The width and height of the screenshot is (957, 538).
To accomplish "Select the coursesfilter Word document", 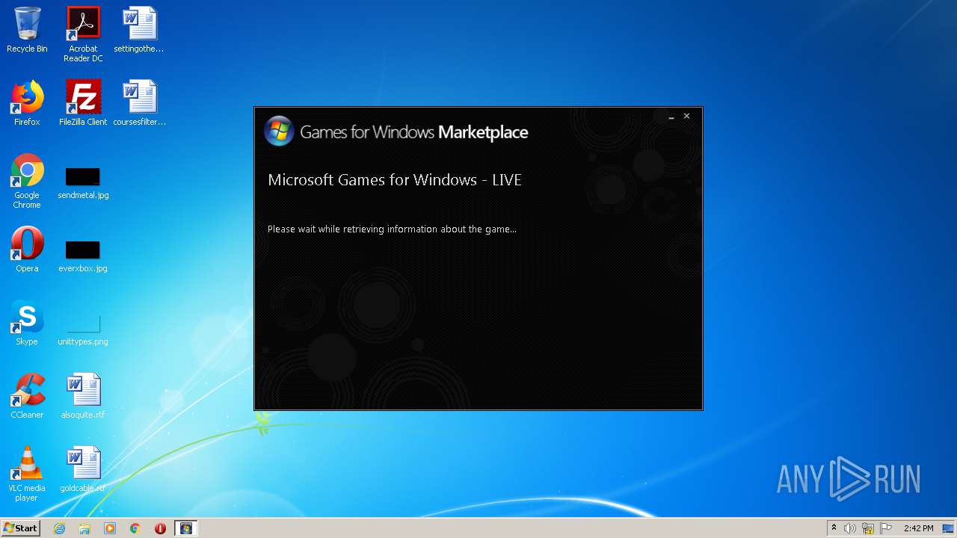I will [x=139, y=103].
